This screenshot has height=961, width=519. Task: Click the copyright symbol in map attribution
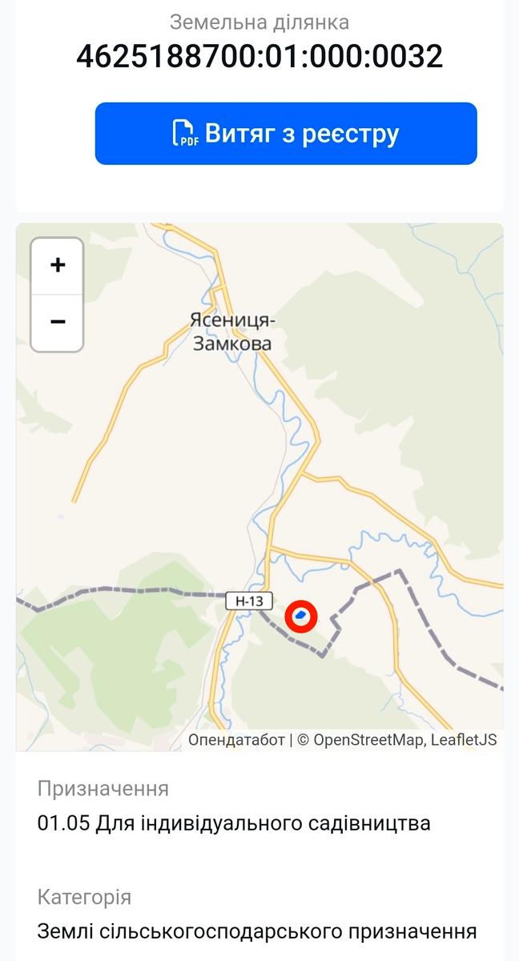pyautogui.click(x=303, y=740)
